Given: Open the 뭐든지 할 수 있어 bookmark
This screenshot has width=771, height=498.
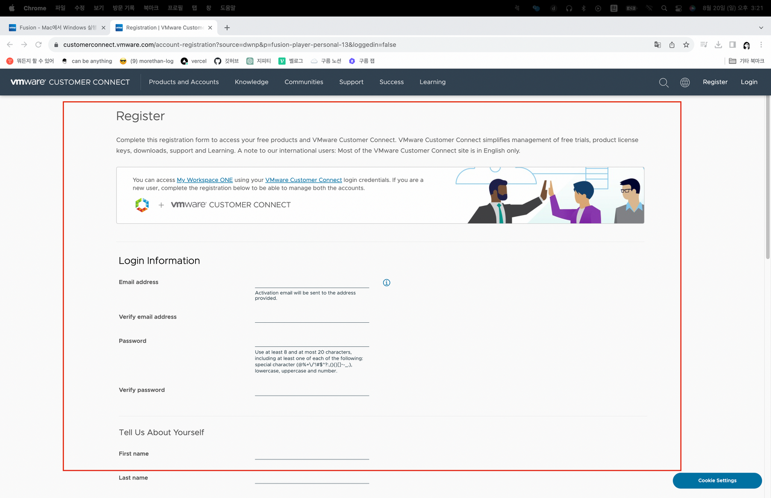Looking at the screenshot, I should pos(30,61).
